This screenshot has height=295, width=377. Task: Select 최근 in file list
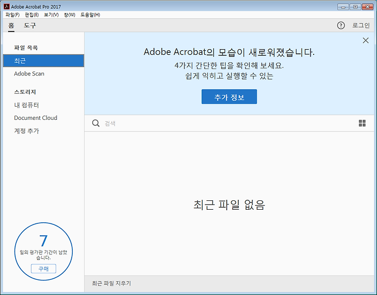[x=43, y=61]
